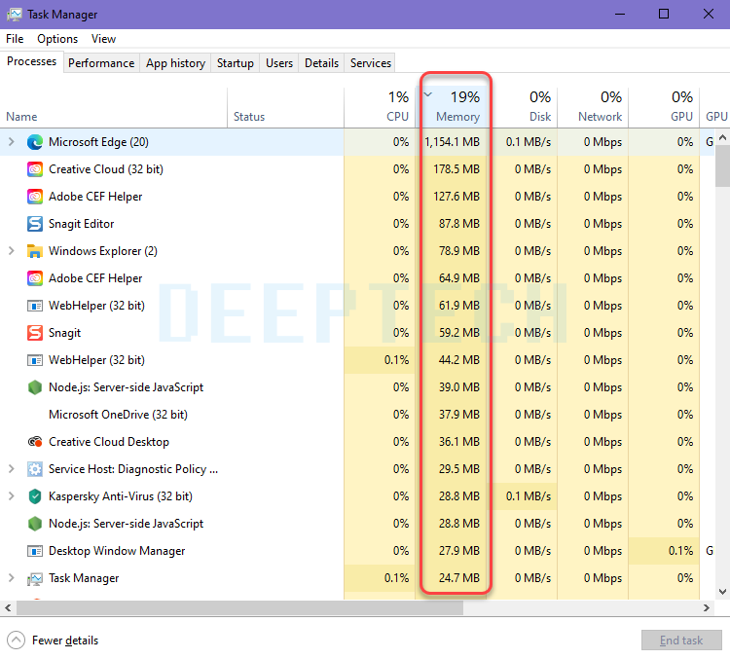
Task: Click the Creative Cloud (32 bit) icon
Action: (35, 169)
